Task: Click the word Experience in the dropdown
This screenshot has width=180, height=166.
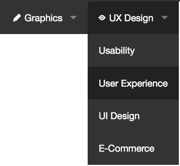Action: (x=144, y=84)
